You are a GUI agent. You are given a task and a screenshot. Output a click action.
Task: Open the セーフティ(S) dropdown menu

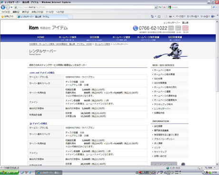click(193, 16)
